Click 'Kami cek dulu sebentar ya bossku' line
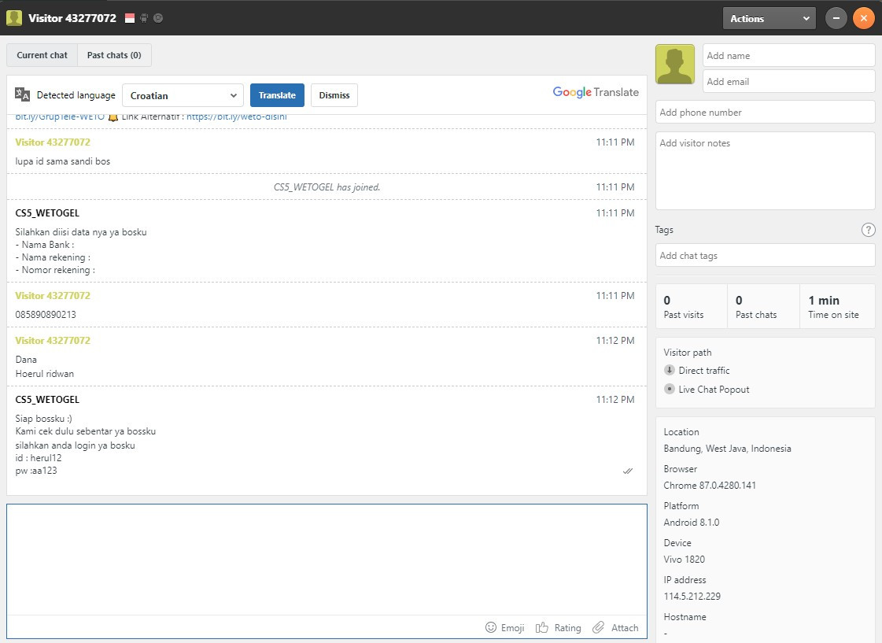The width and height of the screenshot is (882, 643). (86, 431)
